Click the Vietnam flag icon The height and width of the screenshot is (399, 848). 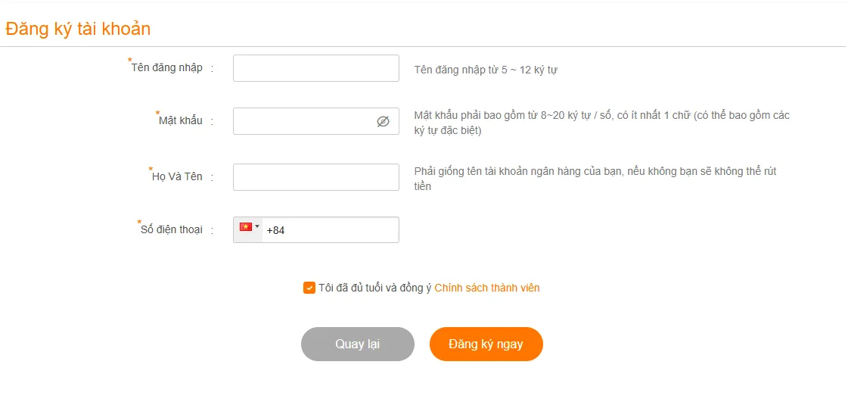pos(246,227)
